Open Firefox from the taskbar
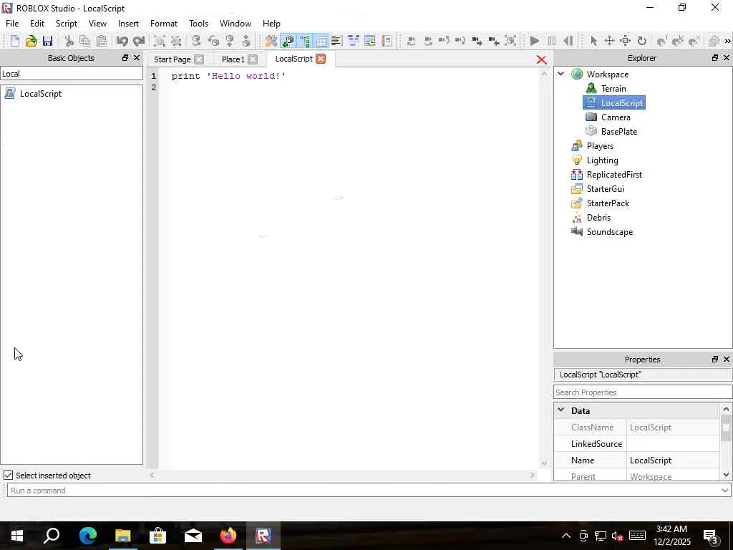 [228, 536]
